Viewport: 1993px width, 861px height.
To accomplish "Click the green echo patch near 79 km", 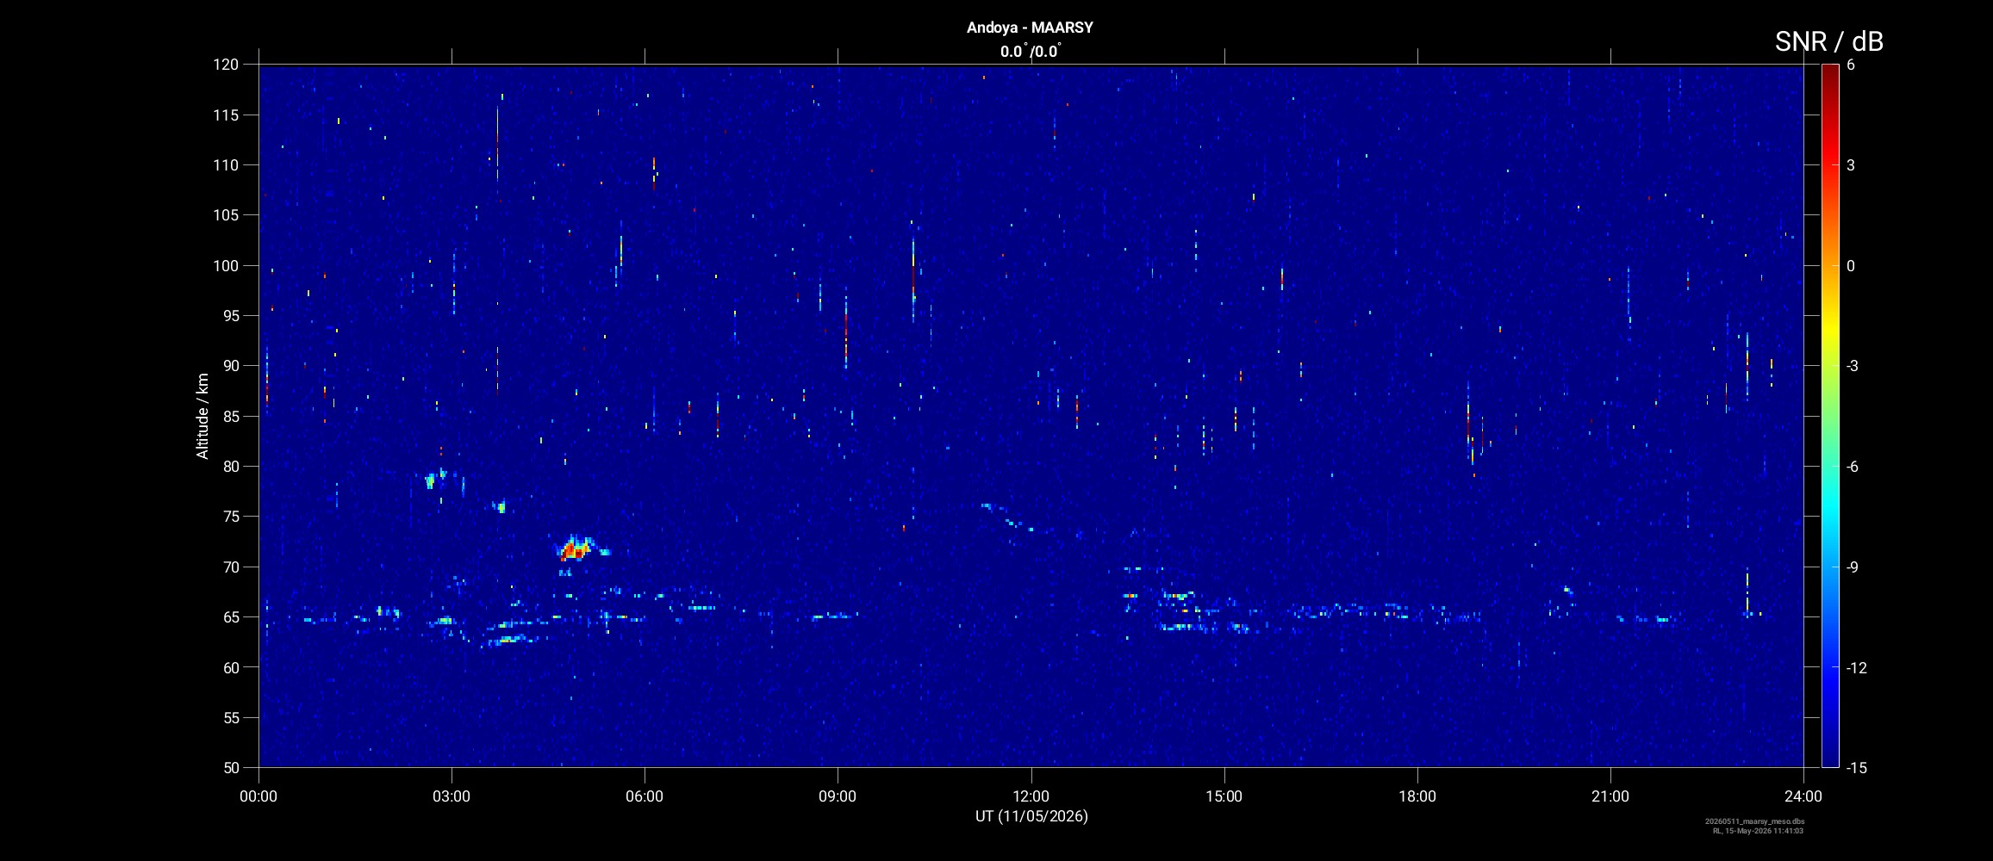I will 430,480.
